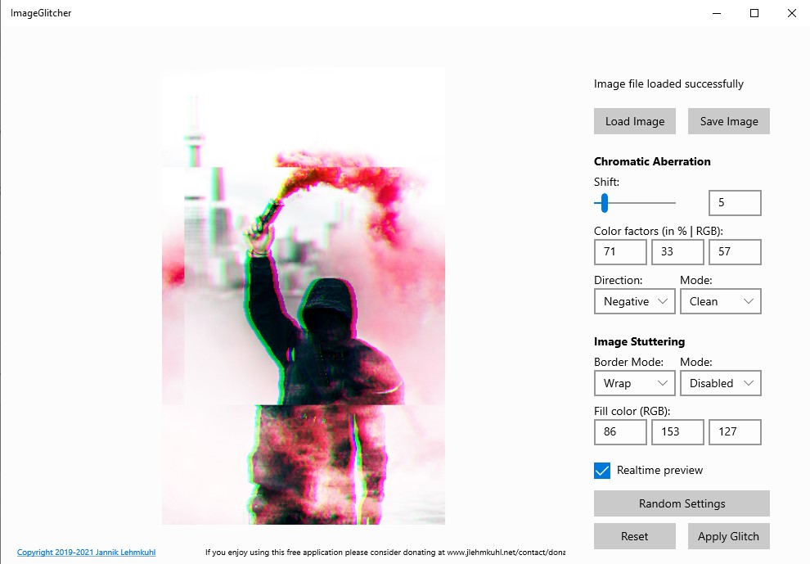Click the Shift slider handle
Viewport: 810px width, 564px height.
(x=604, y=202)
